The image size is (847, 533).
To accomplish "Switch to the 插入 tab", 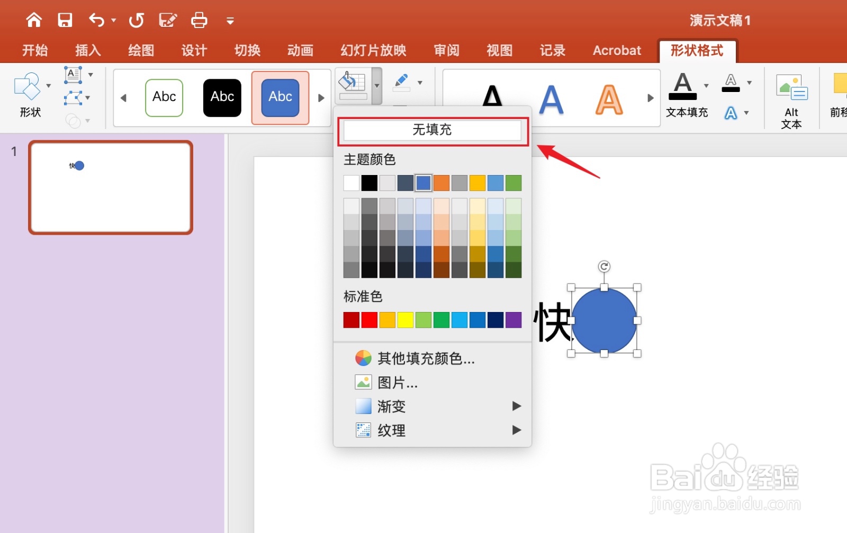I will click(88, 50).
